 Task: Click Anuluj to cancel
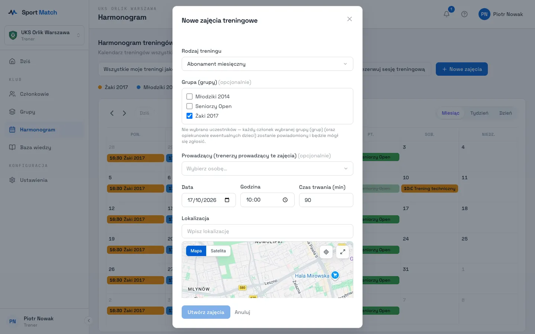(242, 312)
